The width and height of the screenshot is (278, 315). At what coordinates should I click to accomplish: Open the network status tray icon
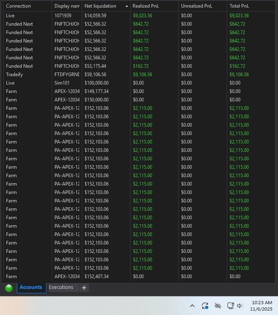230,306
